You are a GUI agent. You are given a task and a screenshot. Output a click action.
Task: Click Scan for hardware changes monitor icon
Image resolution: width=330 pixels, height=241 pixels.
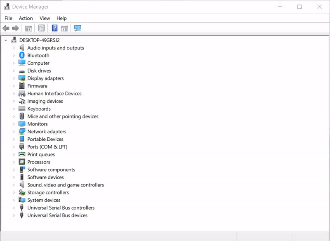coord(78,28)
